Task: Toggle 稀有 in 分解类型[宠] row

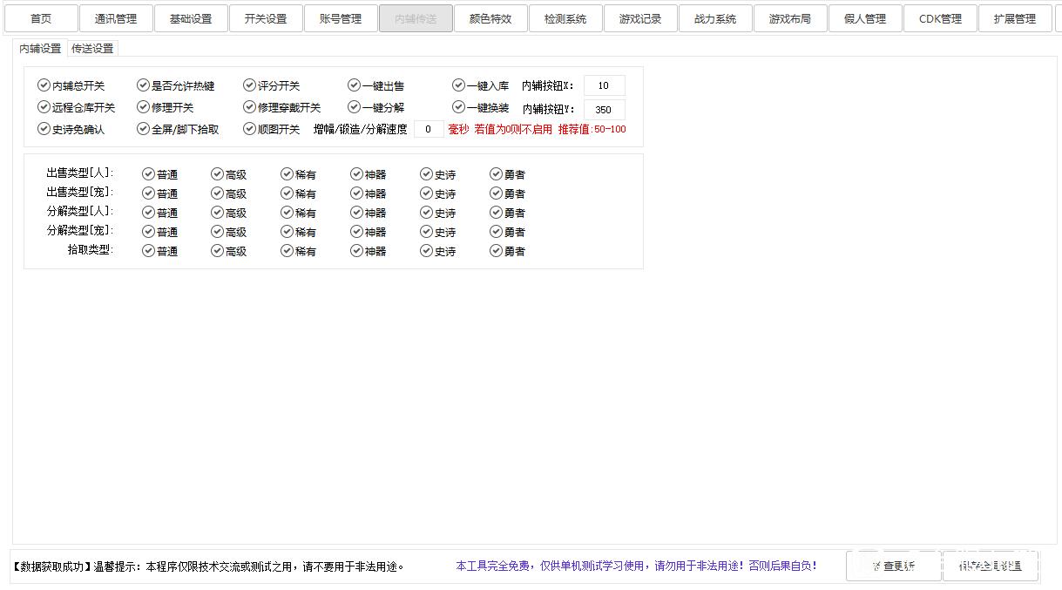Action: 299,232
